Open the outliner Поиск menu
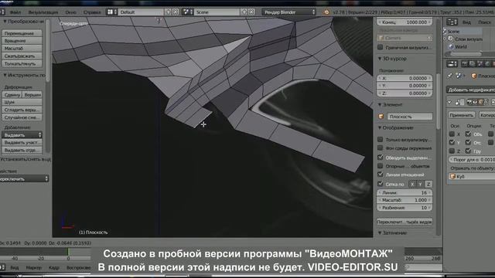This screenshot has width=495, height=278. pyautogui.click(x=485, y=22)
